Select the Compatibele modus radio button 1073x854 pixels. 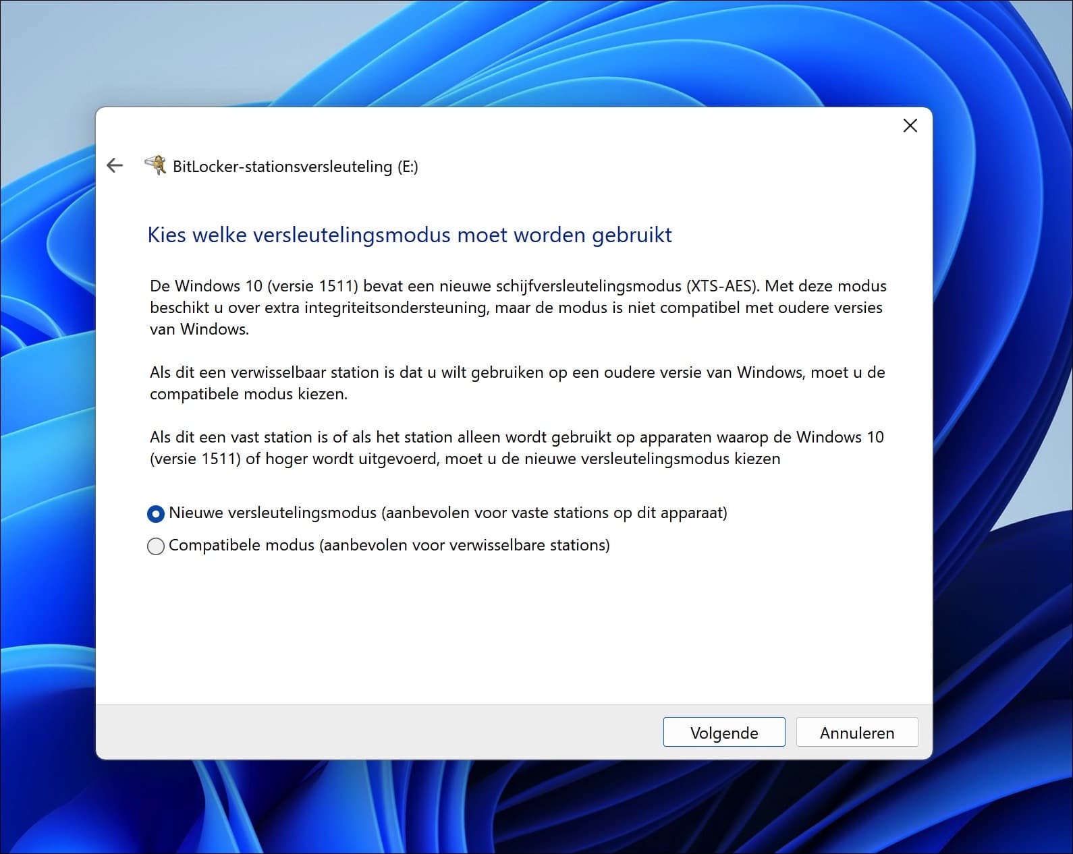156,546
